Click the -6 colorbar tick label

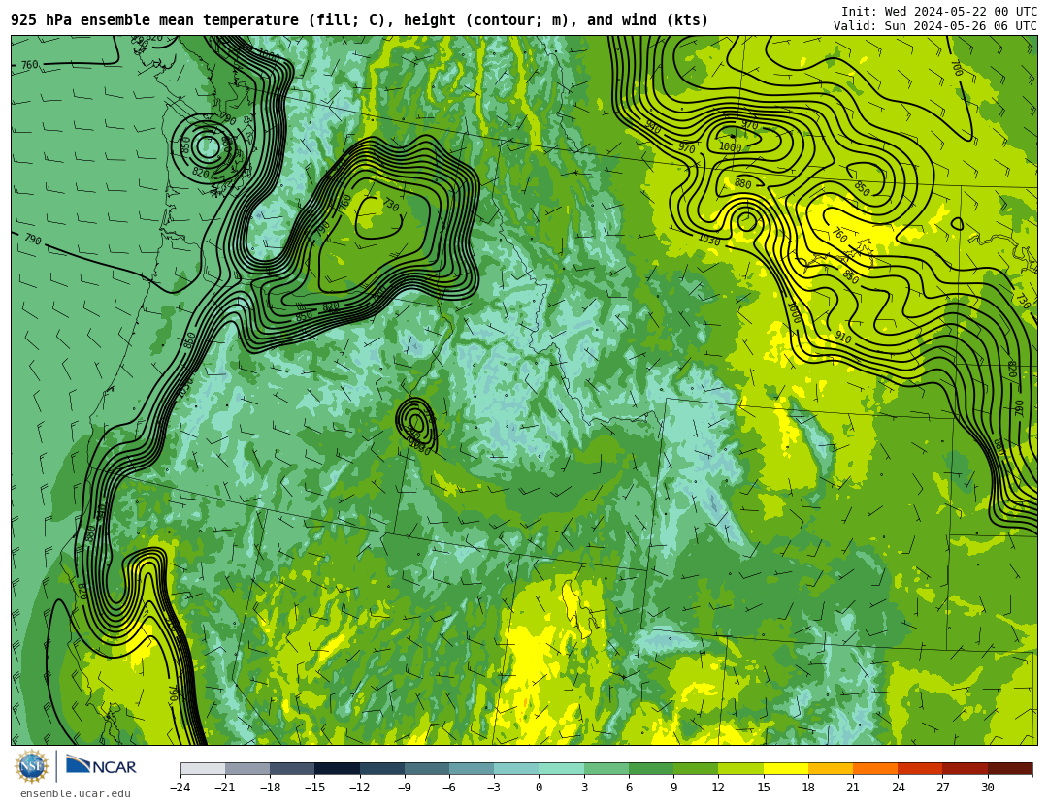(448, 788)
